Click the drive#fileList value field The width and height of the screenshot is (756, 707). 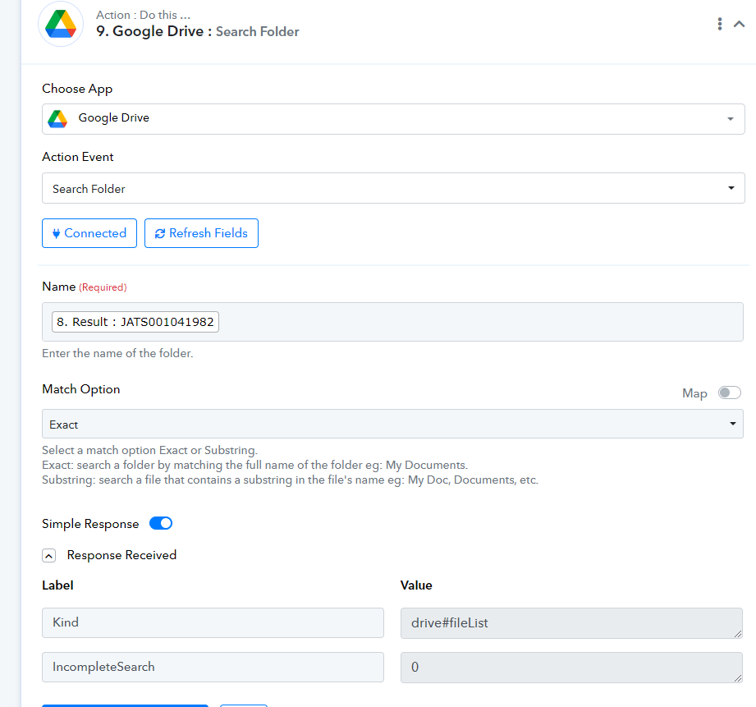tap(571, 623)
